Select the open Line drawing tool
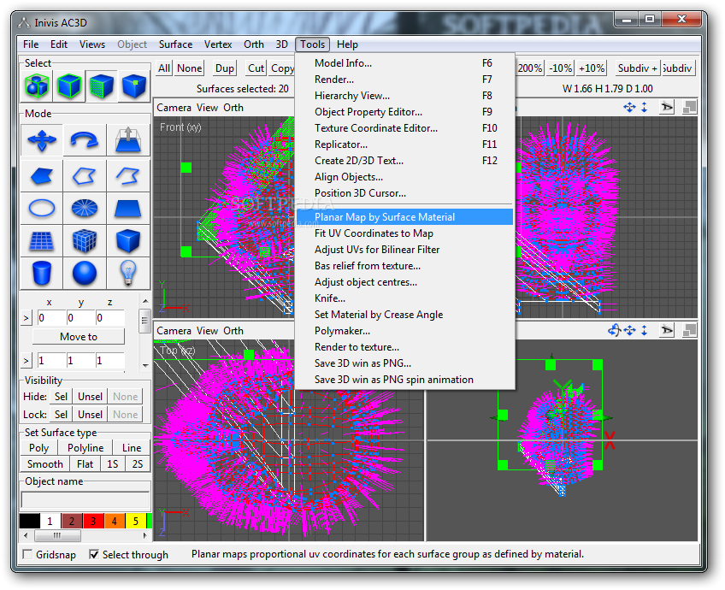Screen dimensions: 725x590 point(128,176)
